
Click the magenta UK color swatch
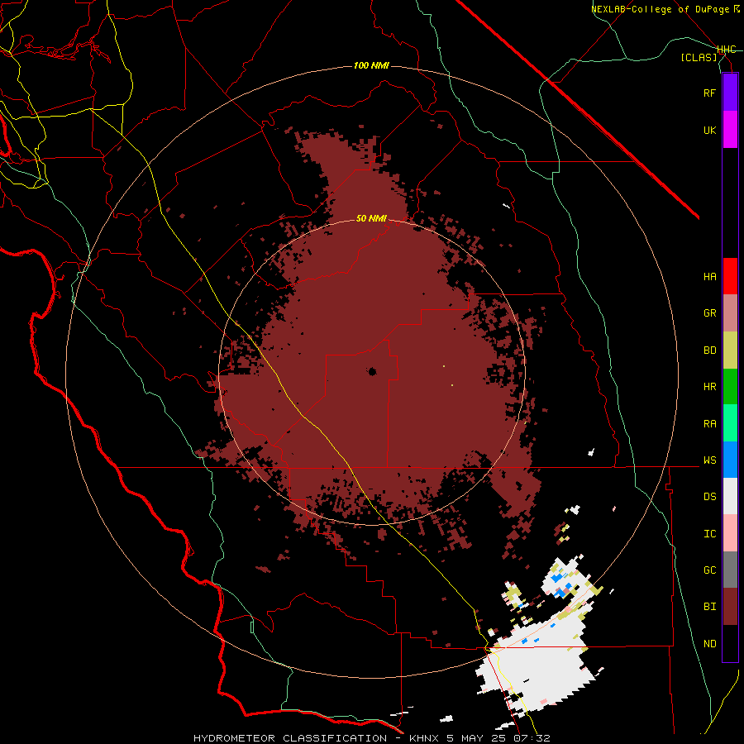(x=730, y=130)
